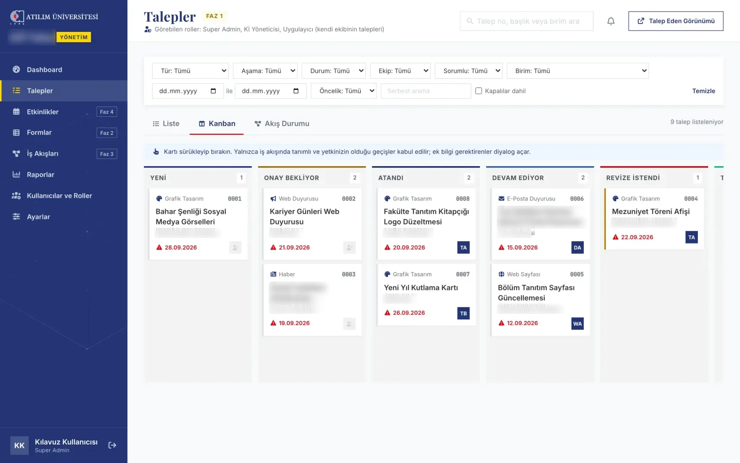Click the globe icon on Web Sayfası card
The height and width of the screenshot is (463, 740).
click(501, 274)
